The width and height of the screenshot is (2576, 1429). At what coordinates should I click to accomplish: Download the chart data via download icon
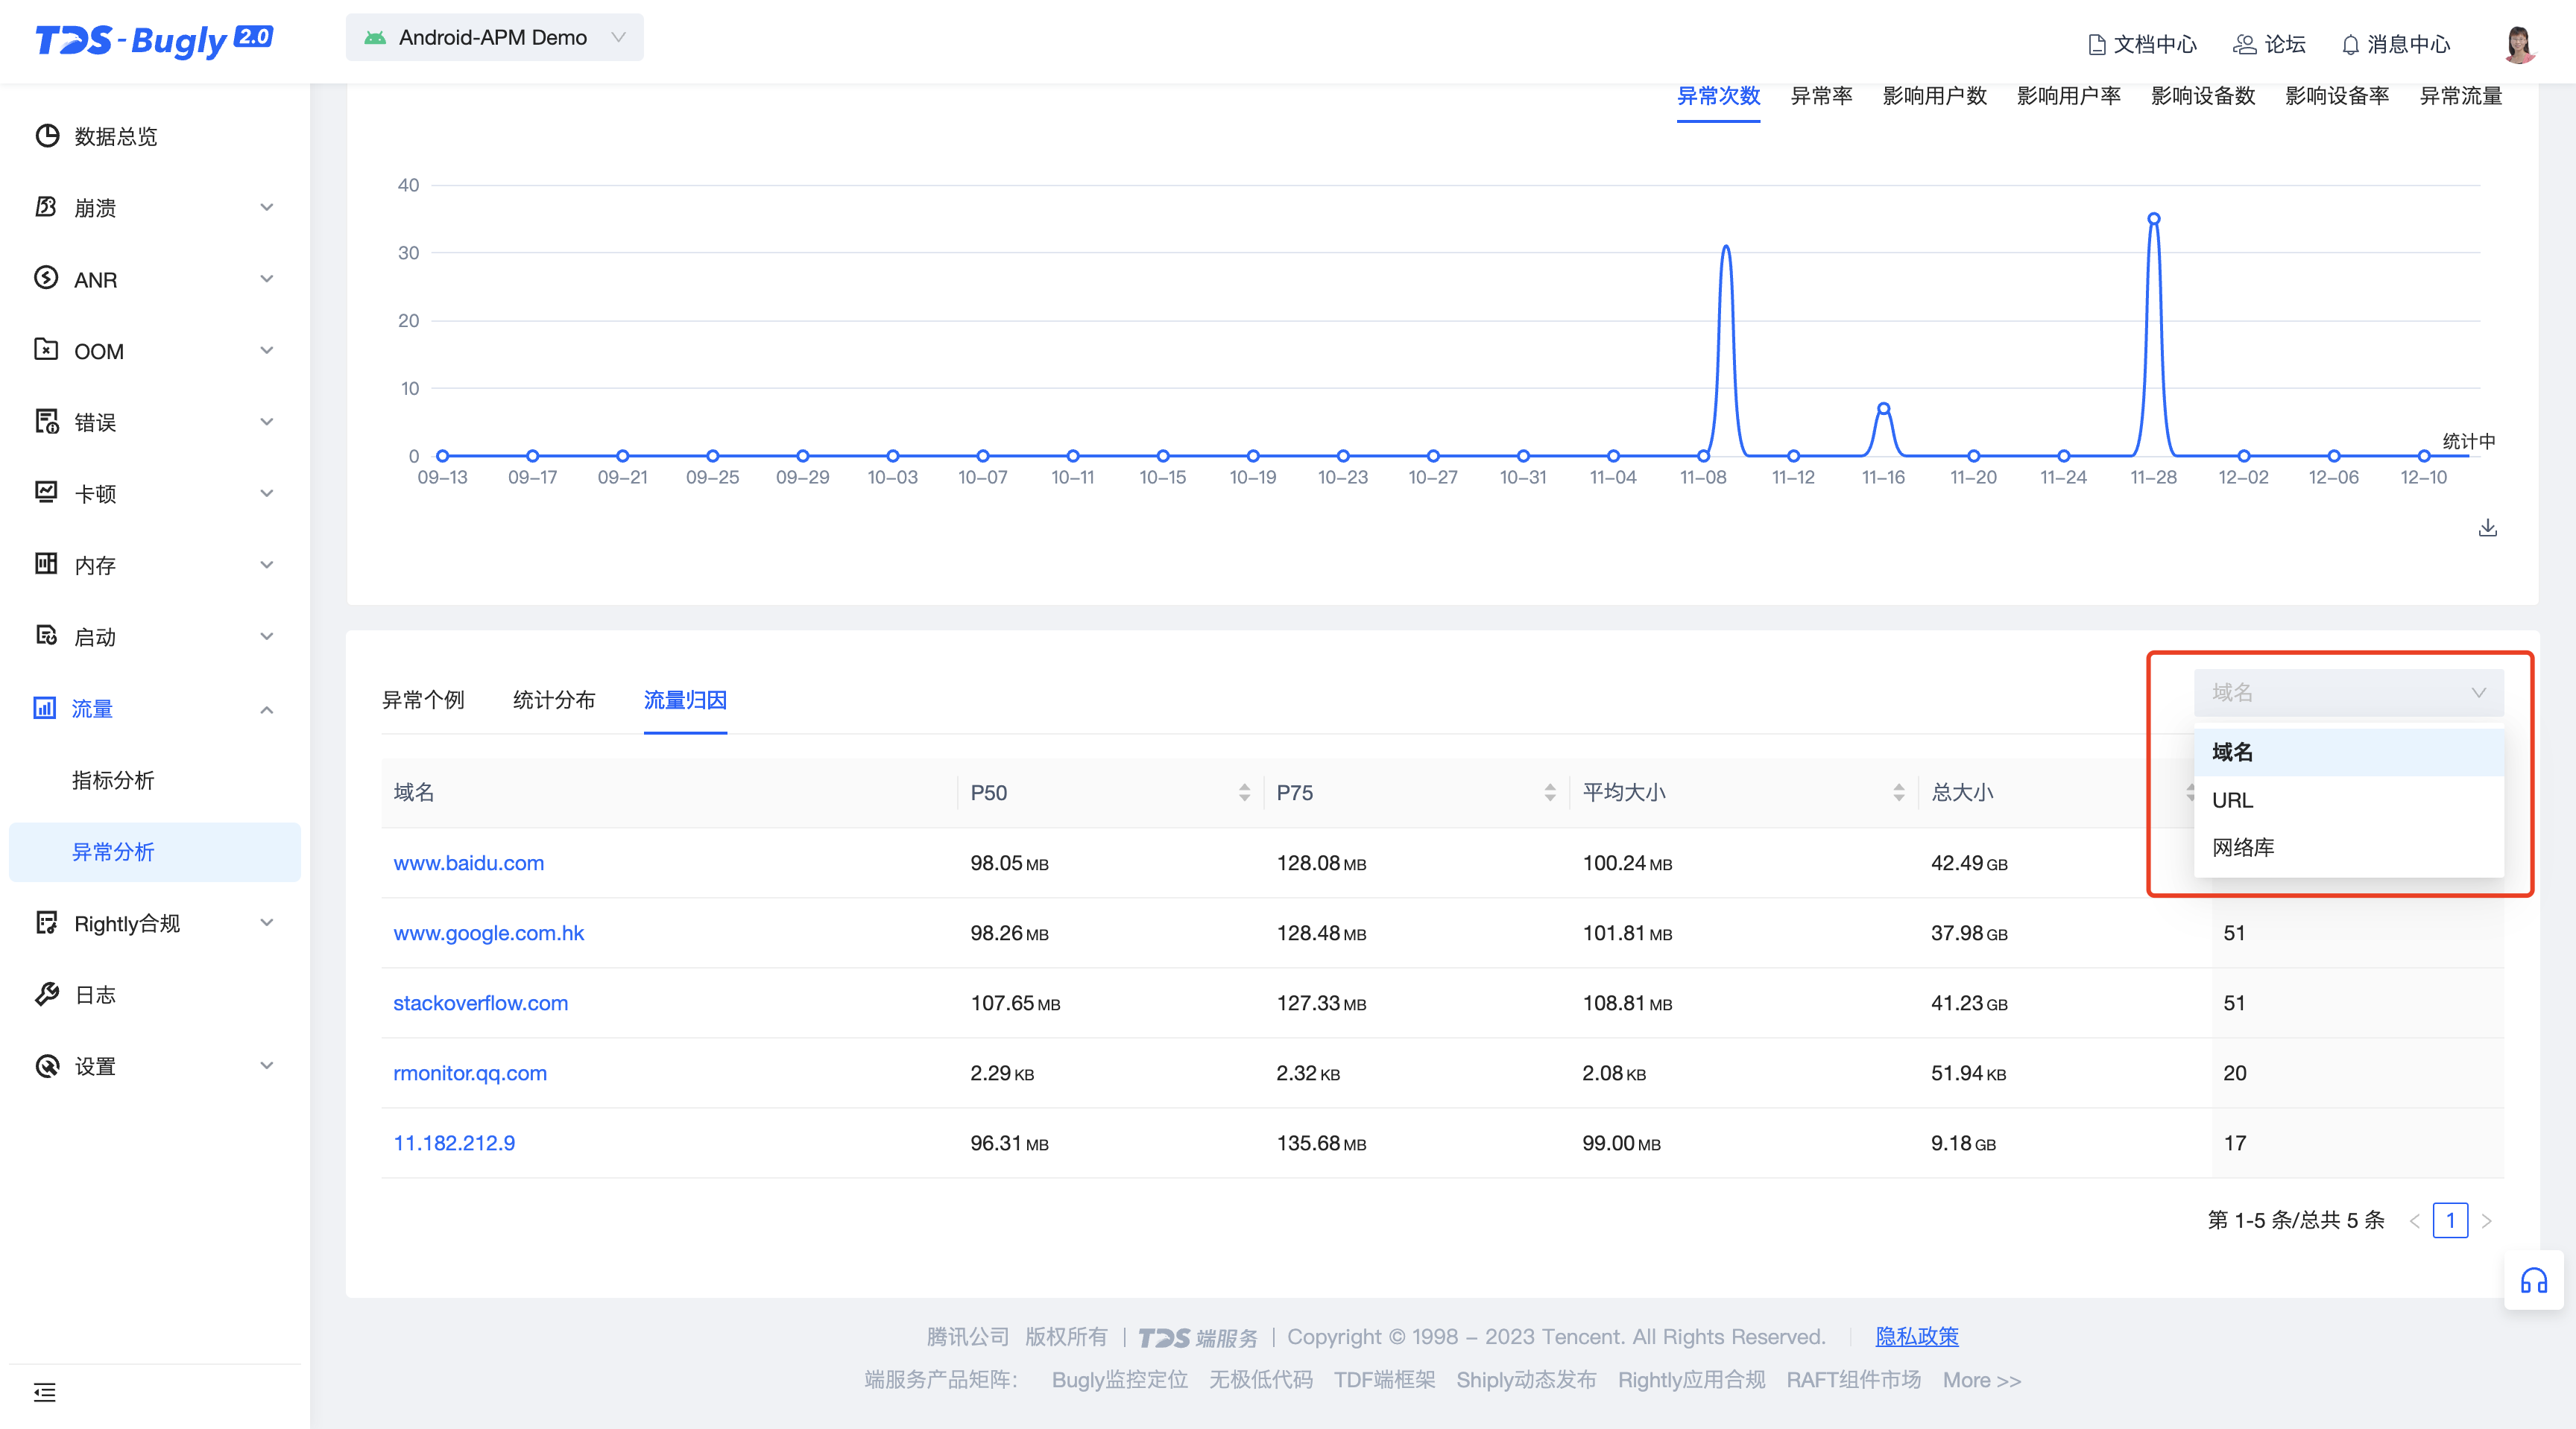pos(2488,527)
